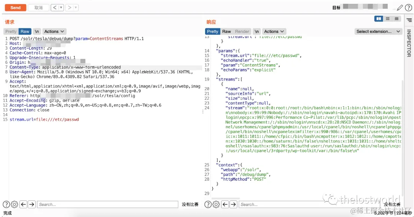
Task: Go back to previous request in history
Action: coord(55,8)
